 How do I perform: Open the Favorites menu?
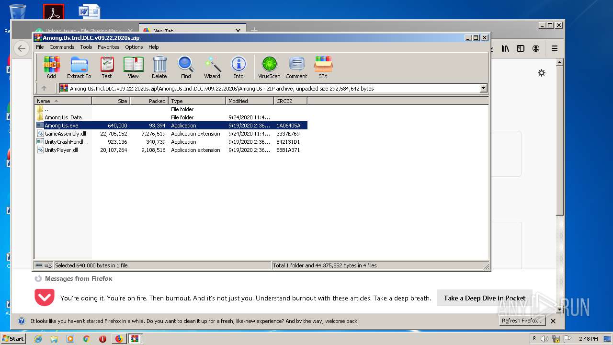pos(109,47)
